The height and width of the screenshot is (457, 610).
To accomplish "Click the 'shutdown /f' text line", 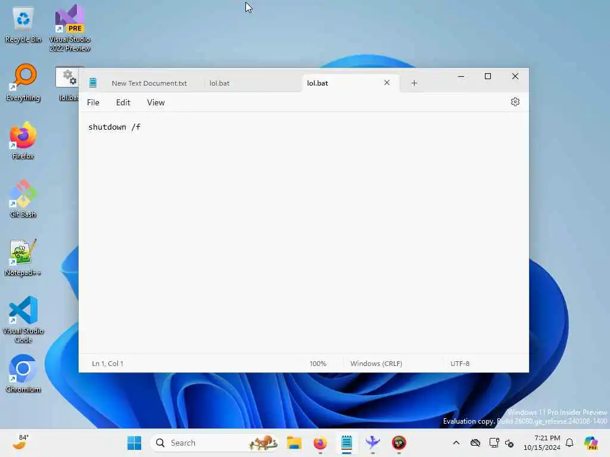I will tap(114, 127).
